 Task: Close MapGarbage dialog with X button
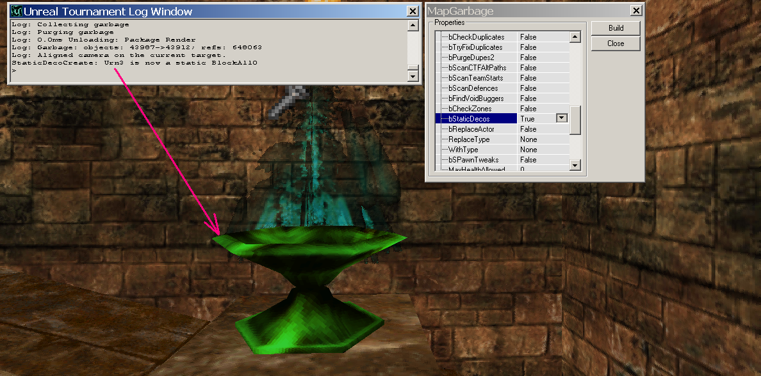click(635, 10)
